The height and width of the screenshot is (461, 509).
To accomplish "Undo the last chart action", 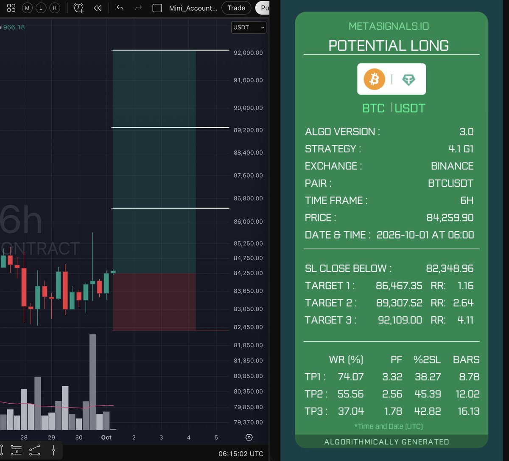I will click(120, 8).
